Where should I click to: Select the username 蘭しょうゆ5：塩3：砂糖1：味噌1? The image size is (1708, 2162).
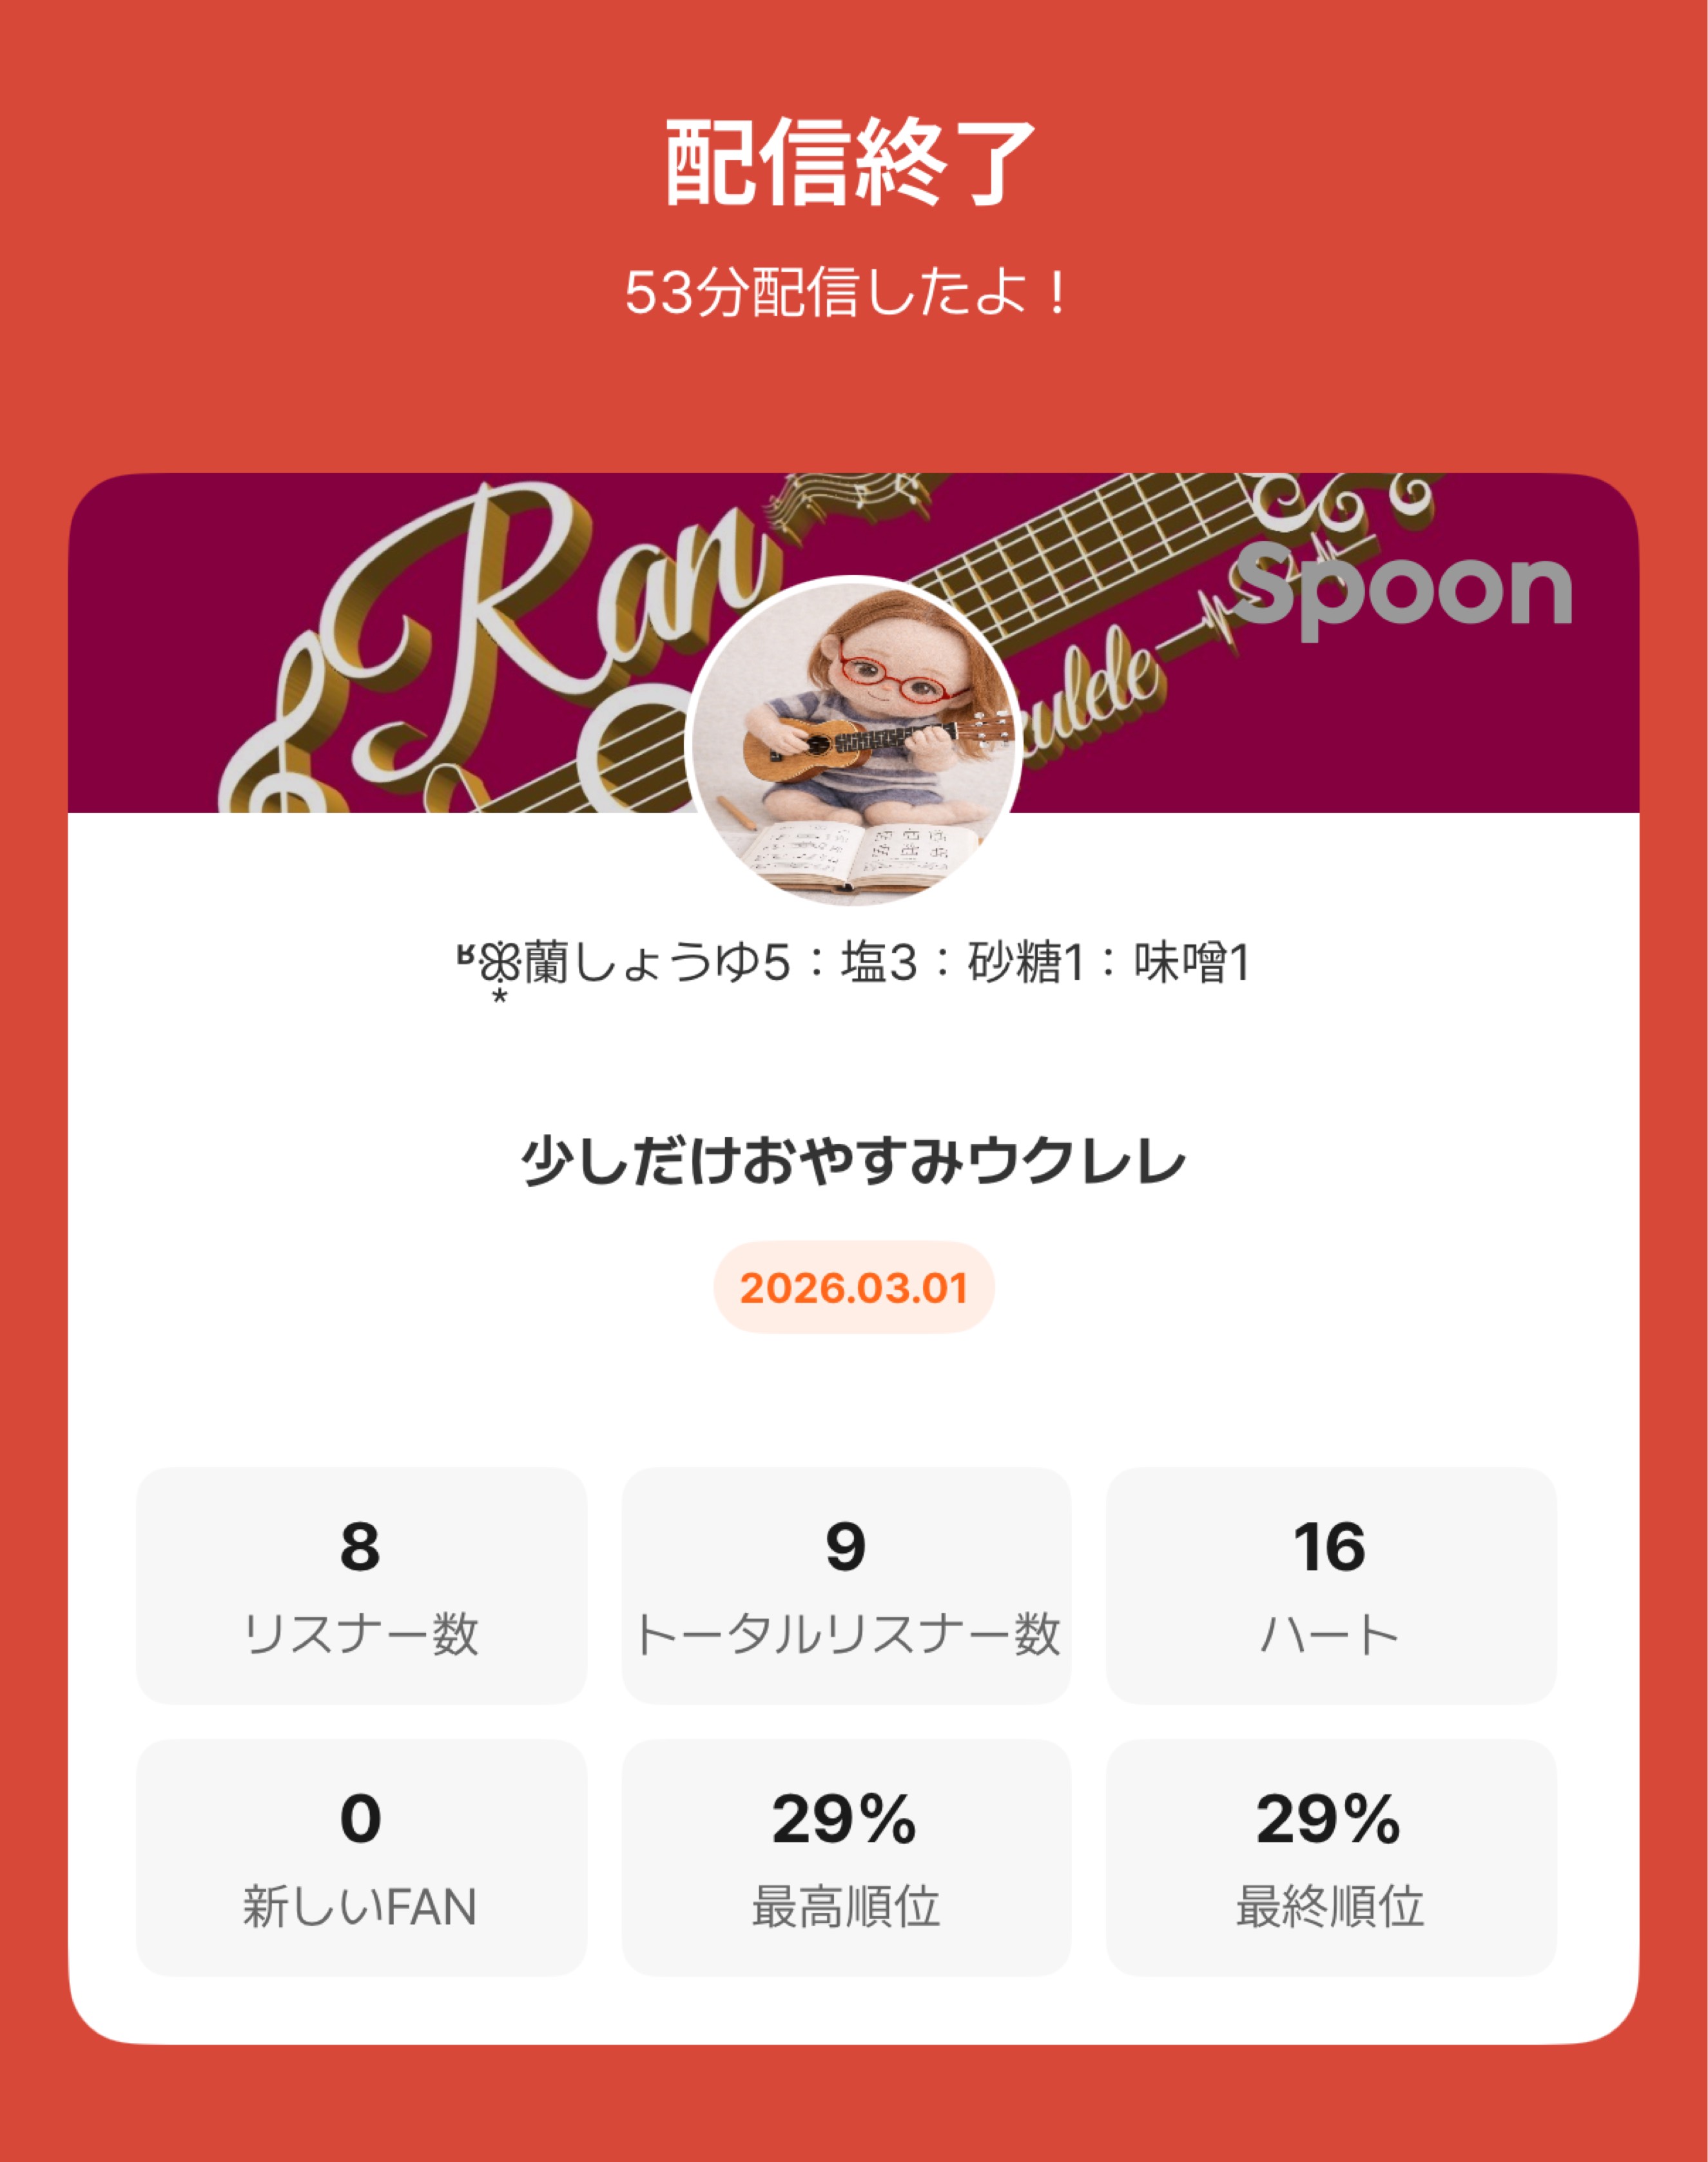pyautogui.click(x=885, y=964)
